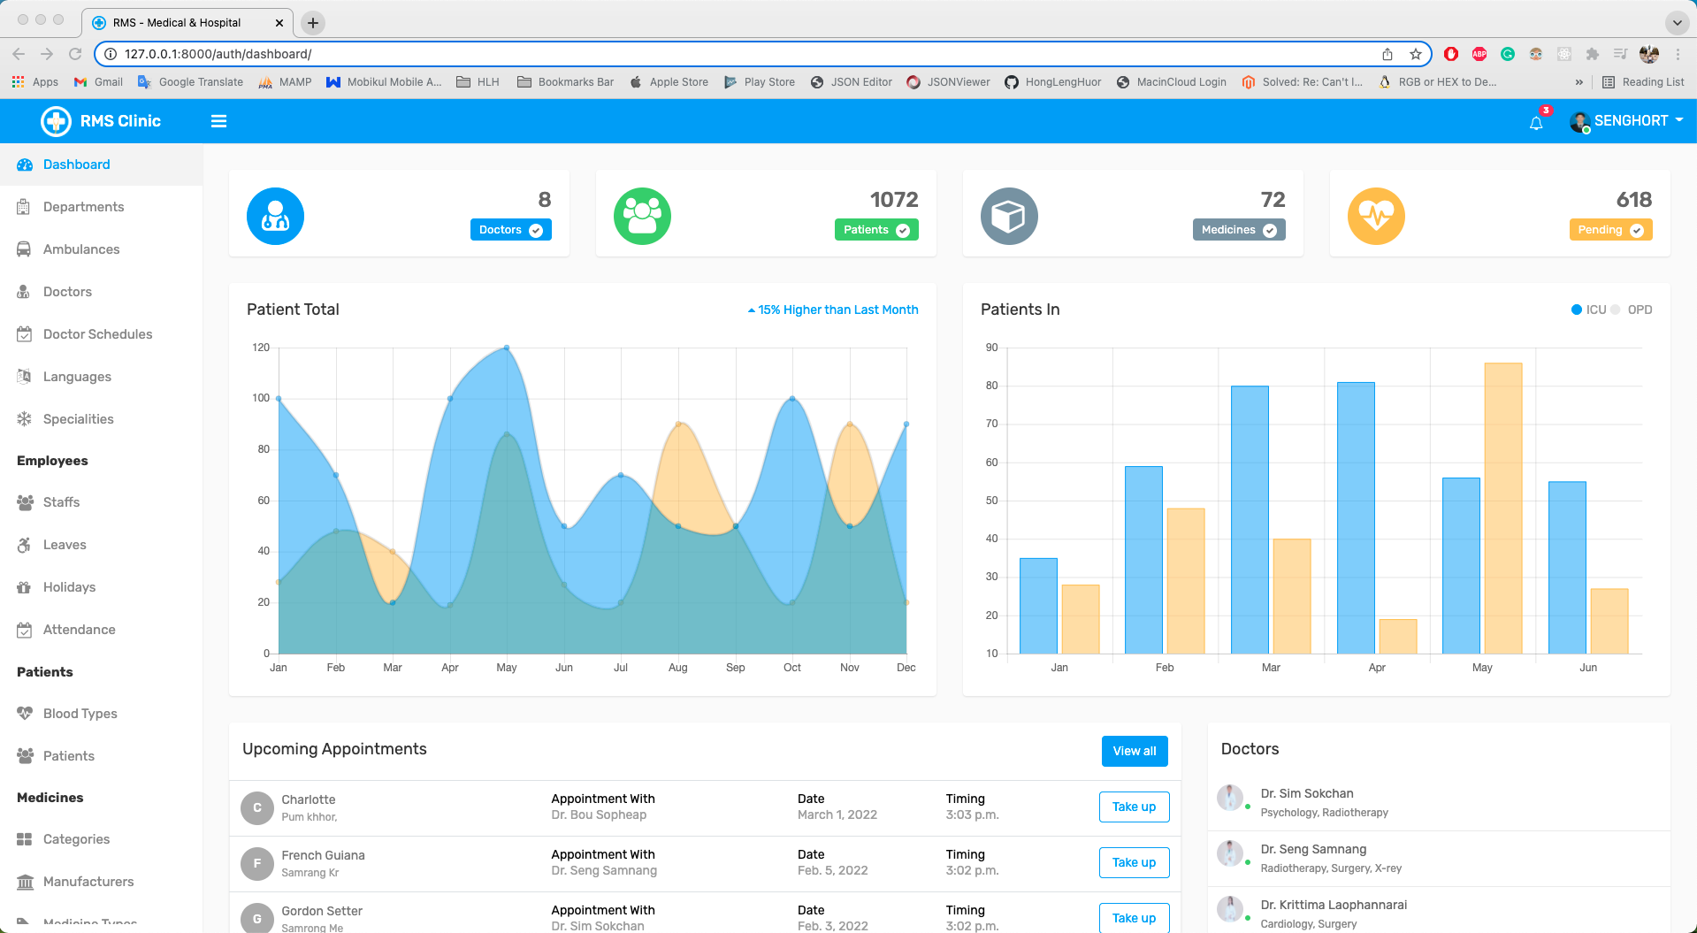Select the RMS - Medical & Hospital tab
Image resolution: width=1697 pixels, height=933 pixels.
point(176,22)
